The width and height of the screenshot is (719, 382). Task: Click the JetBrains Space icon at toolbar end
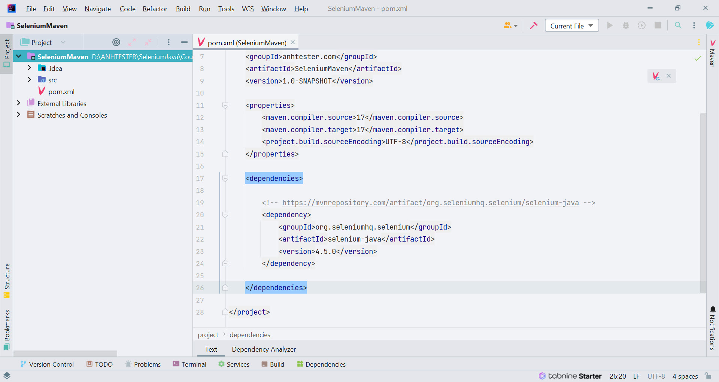tap(710, 25)
